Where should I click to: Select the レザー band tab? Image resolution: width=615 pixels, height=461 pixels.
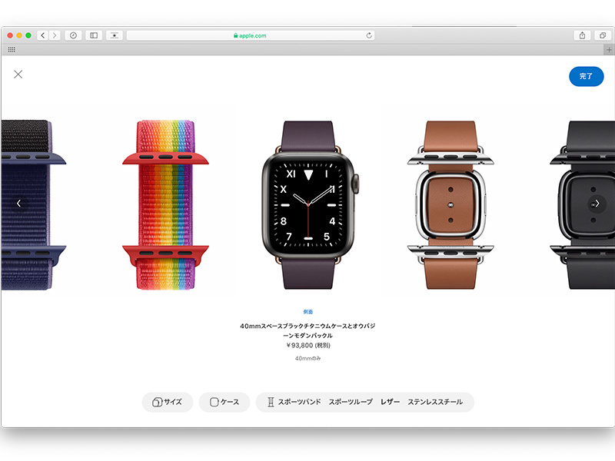[390, 402]
